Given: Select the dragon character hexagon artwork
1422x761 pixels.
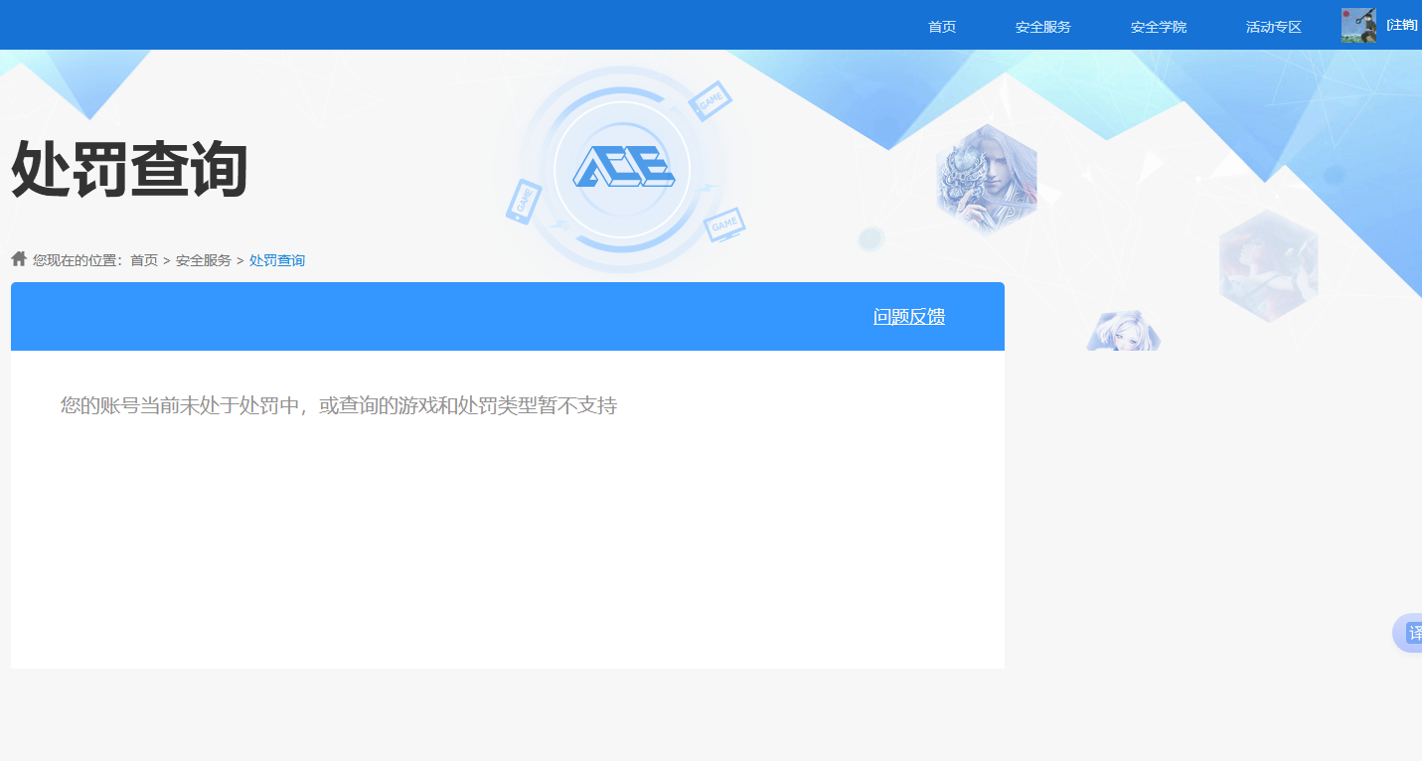Looking at the screenshot, I should click(x=986, y=179).
